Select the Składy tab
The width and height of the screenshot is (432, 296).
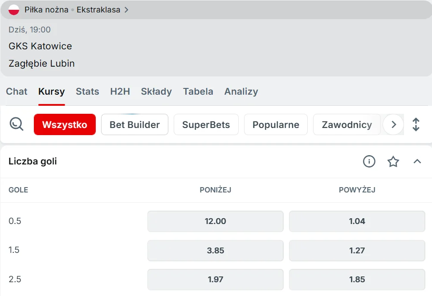point(156,92)
